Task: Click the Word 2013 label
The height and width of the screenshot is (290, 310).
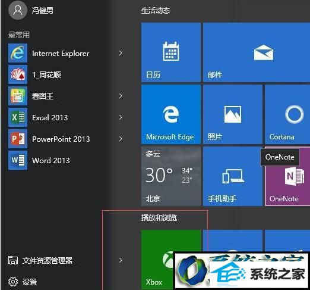Action: coord(51,161)
